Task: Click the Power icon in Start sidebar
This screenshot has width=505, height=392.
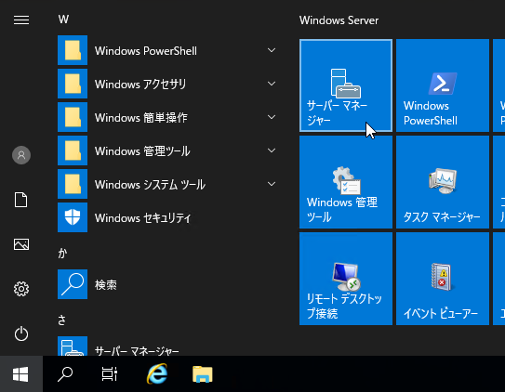Action: (21, 333)
